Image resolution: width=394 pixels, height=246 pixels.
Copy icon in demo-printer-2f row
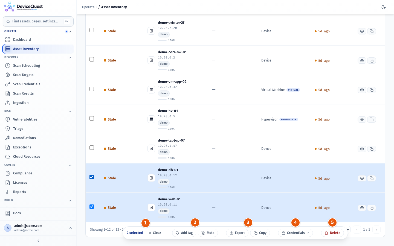[x=372, y=31]
